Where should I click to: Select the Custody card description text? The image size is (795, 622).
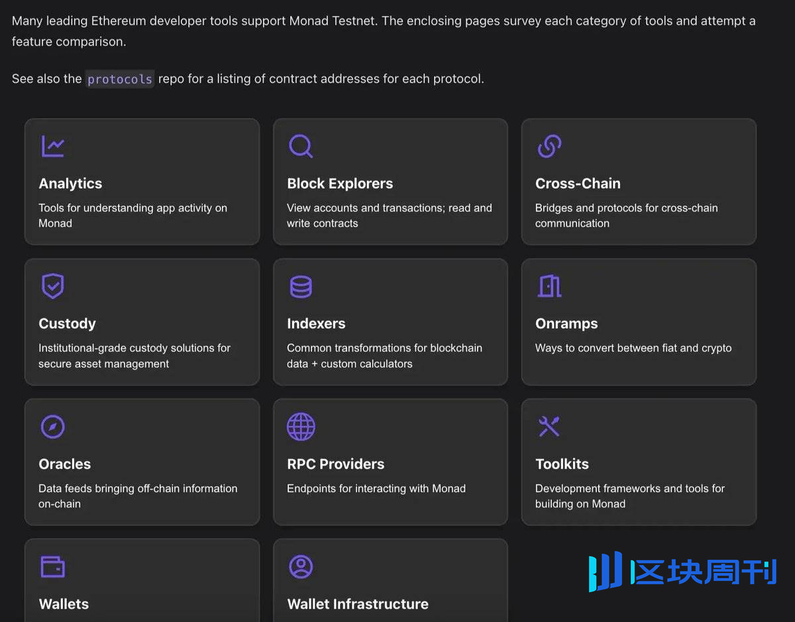(134, 355)
